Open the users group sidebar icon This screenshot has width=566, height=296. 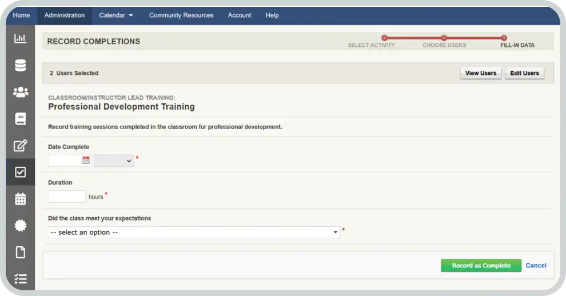coord(21,92)
